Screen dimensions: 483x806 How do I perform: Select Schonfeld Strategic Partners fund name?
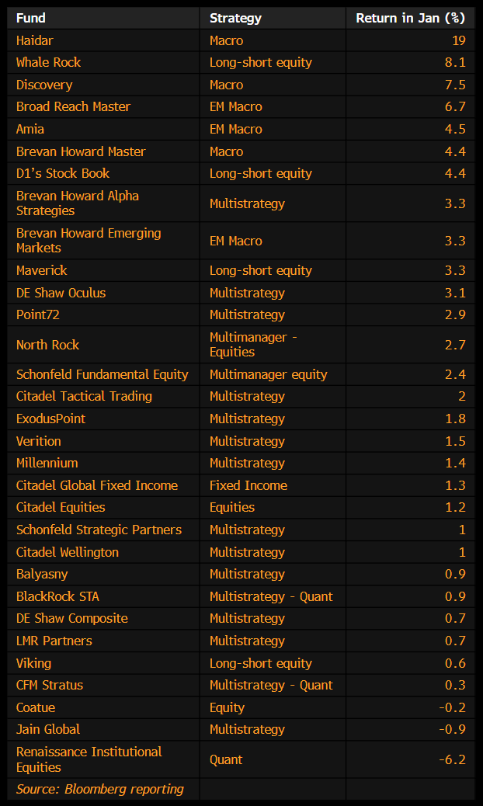click(99, 530)
